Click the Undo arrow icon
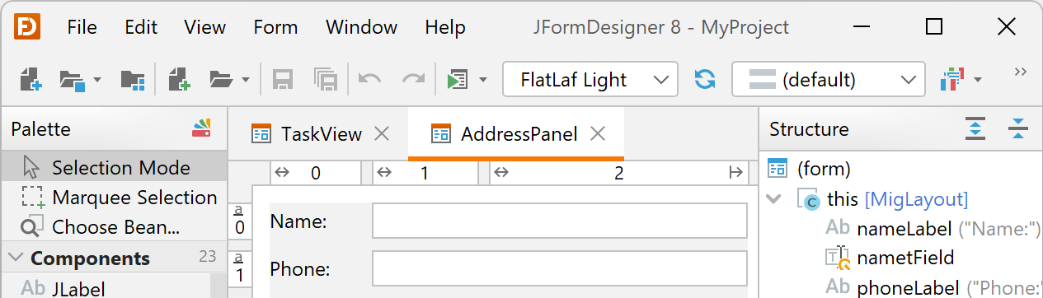Viewport: 1043px width, 298px height. coord(369,80)
